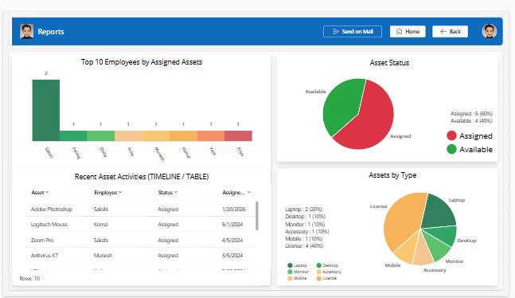
Task: Click the Mobile pie slice
Action: pos(408,251)
